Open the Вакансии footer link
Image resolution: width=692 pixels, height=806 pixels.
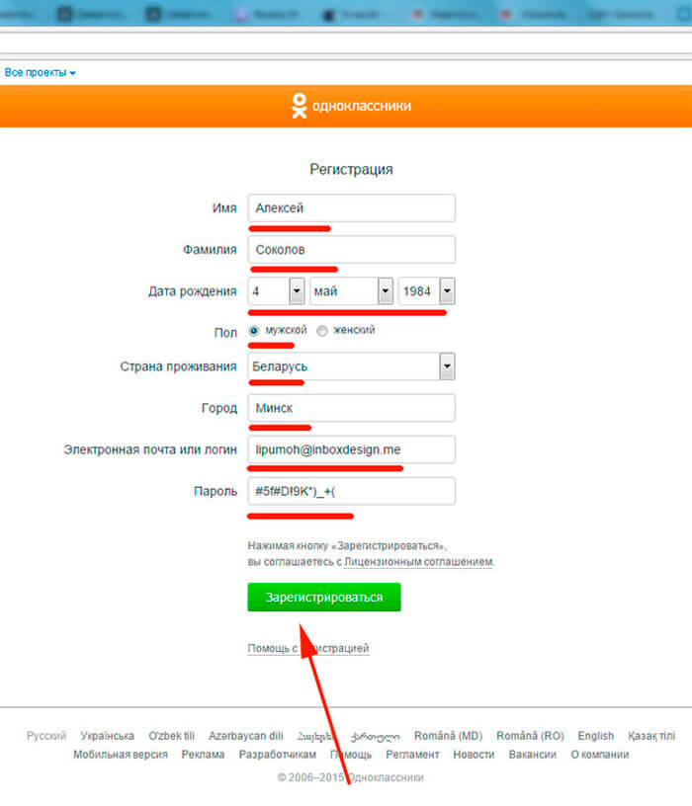point(533,755)
